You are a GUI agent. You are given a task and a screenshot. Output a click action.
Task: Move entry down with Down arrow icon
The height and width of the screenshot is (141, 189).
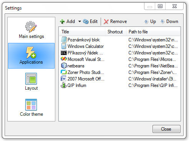[x=162, y=21]
